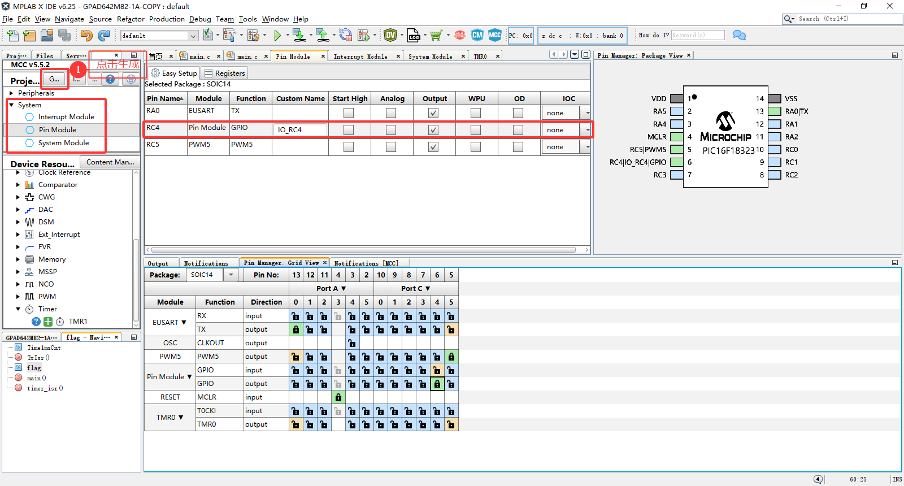Image resolution: width=904 pixels, height=486 pixels.
Task: Click pin 6 RC4|IO_RC4|GPIO green box
Action: pos(676,162)
